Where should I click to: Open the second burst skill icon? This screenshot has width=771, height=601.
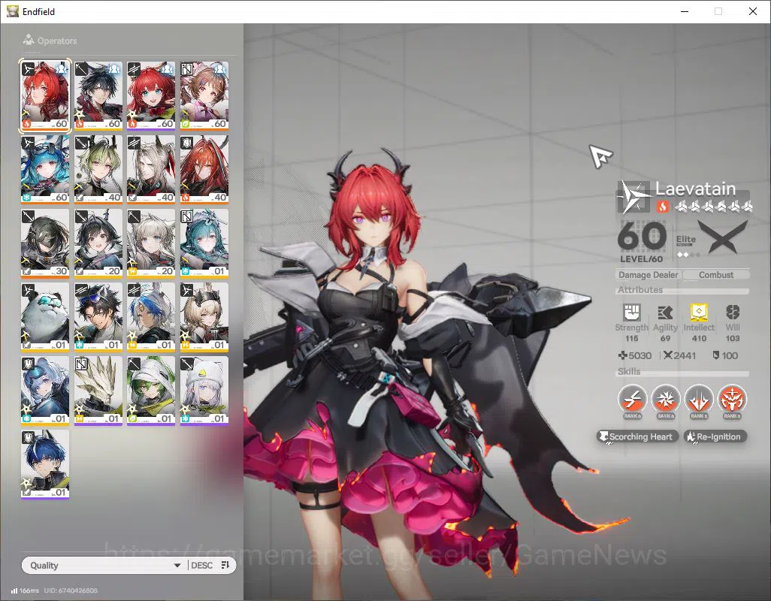(666, 399)
